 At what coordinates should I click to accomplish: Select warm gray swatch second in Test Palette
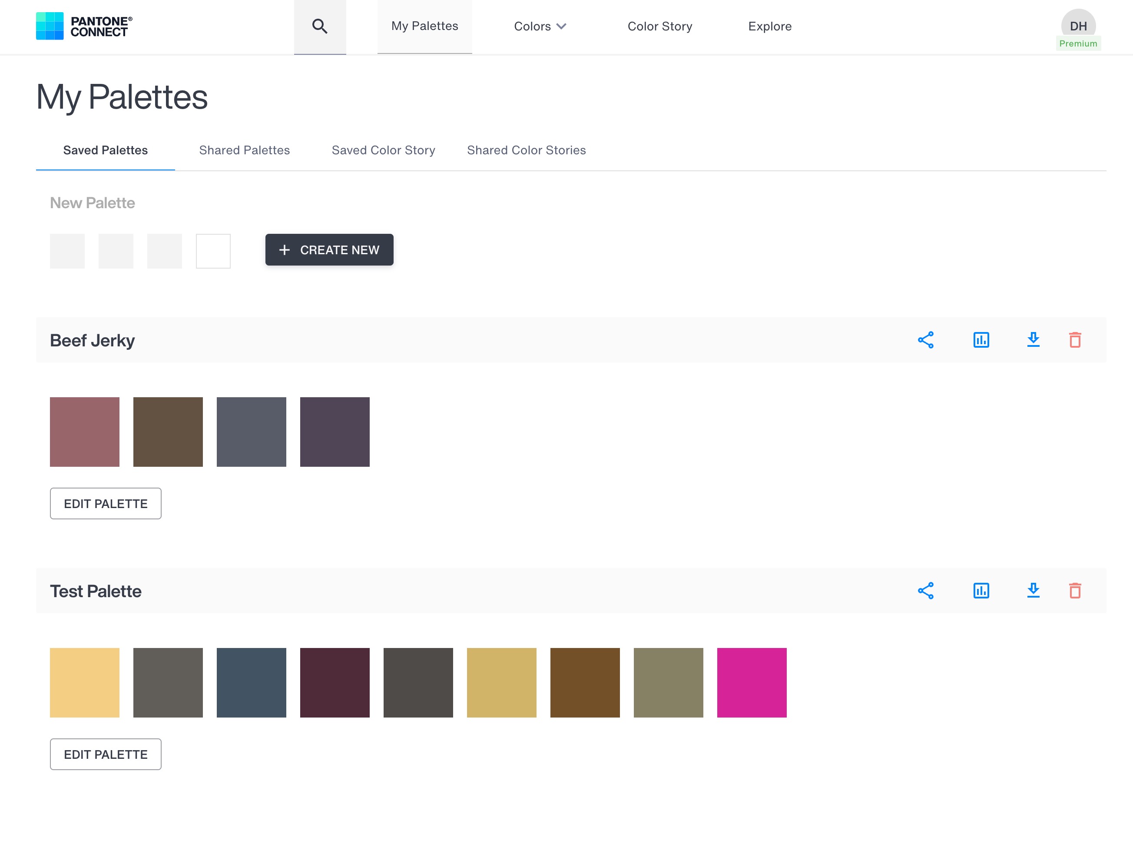(168, 683)
